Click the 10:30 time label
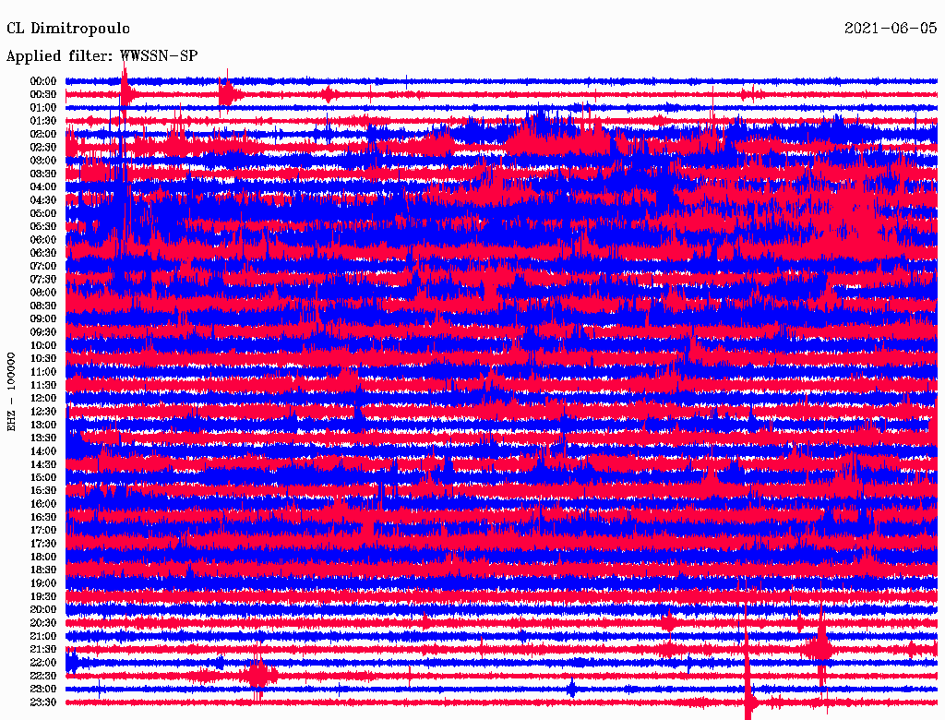The image size is (945, 720). click(x=43, y=358)
